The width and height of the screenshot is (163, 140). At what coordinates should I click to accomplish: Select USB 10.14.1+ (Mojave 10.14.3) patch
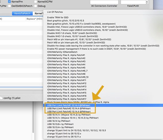tap(103, 115)
